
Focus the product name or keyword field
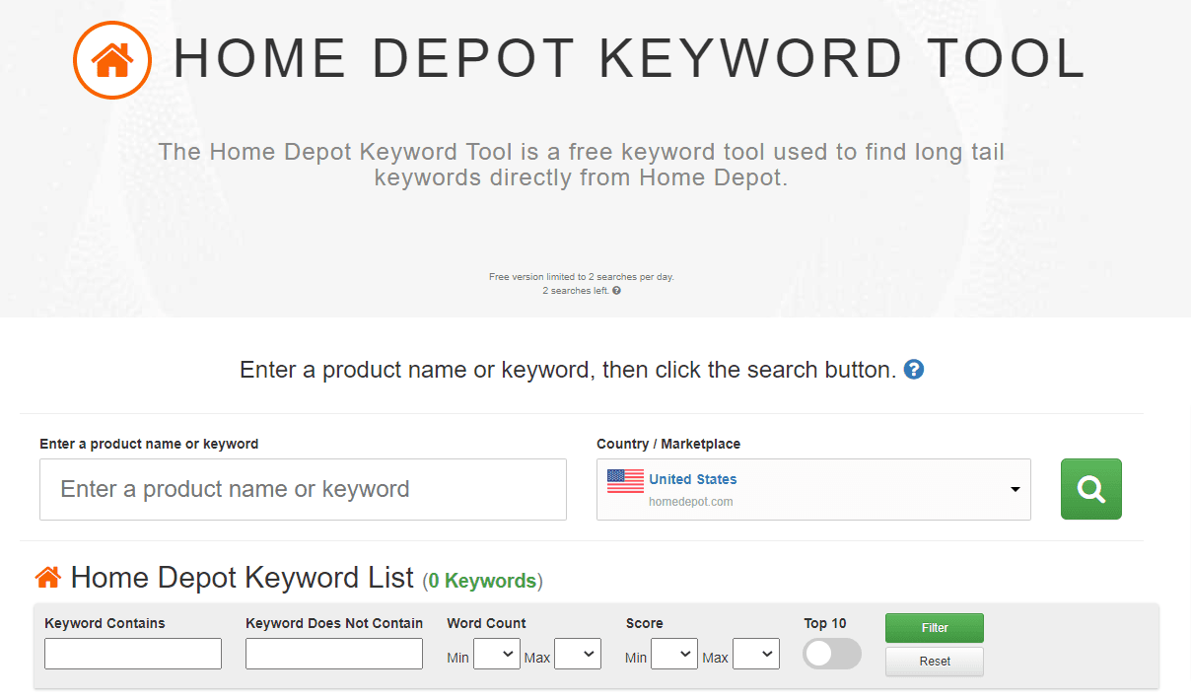pyautogui.click(x=303, y=489)
